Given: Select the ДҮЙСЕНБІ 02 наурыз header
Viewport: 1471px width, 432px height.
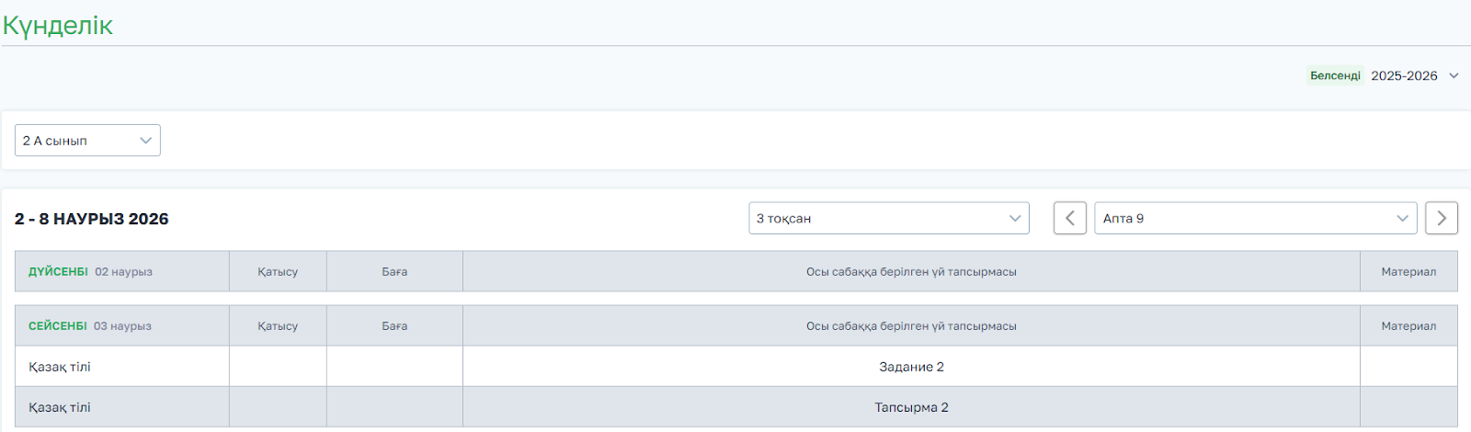Looking at the screenshot, I should (x=90, y=271).
